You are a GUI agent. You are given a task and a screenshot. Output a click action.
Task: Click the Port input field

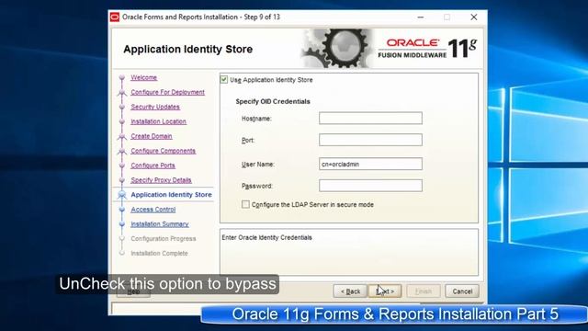tap(370, 140)
